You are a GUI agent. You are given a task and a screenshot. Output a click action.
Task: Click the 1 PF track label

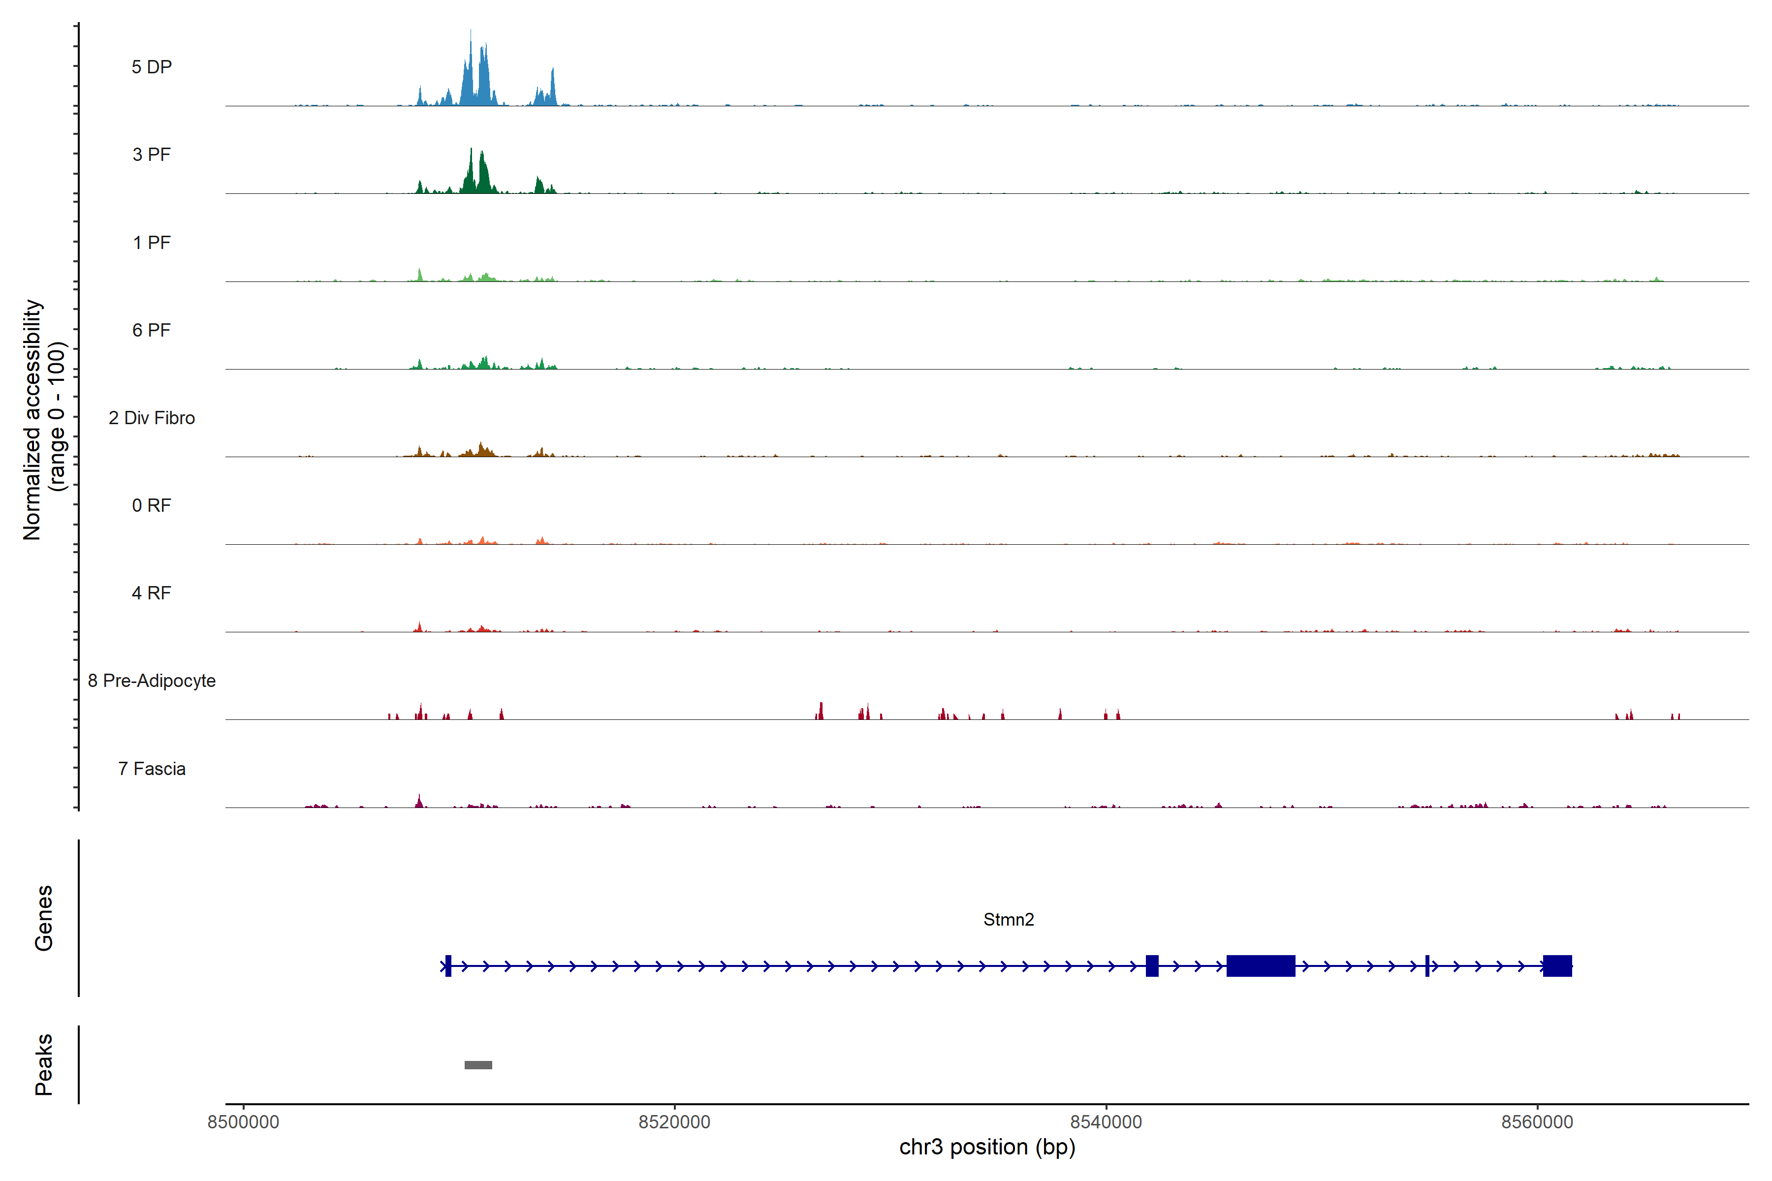pos(152,243)
